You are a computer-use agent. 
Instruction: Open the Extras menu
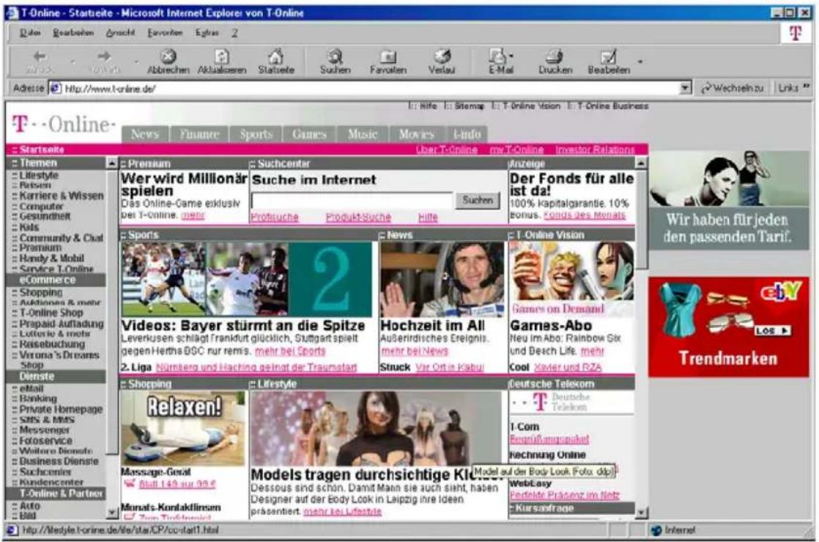coord(207,33)
